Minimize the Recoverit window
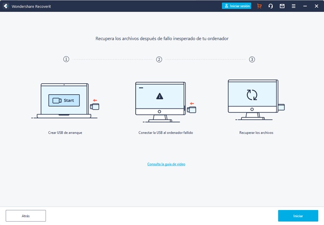 (305, 6)
